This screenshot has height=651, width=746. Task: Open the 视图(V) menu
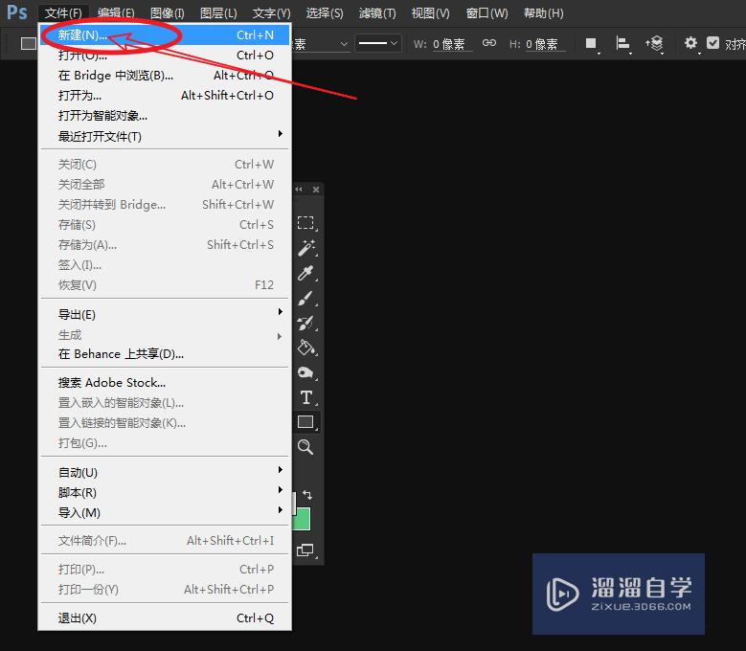coord(431,12)
